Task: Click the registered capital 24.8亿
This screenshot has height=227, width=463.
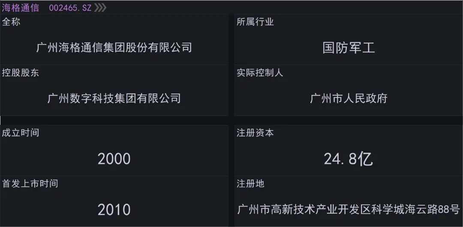Action: [349, 159]
